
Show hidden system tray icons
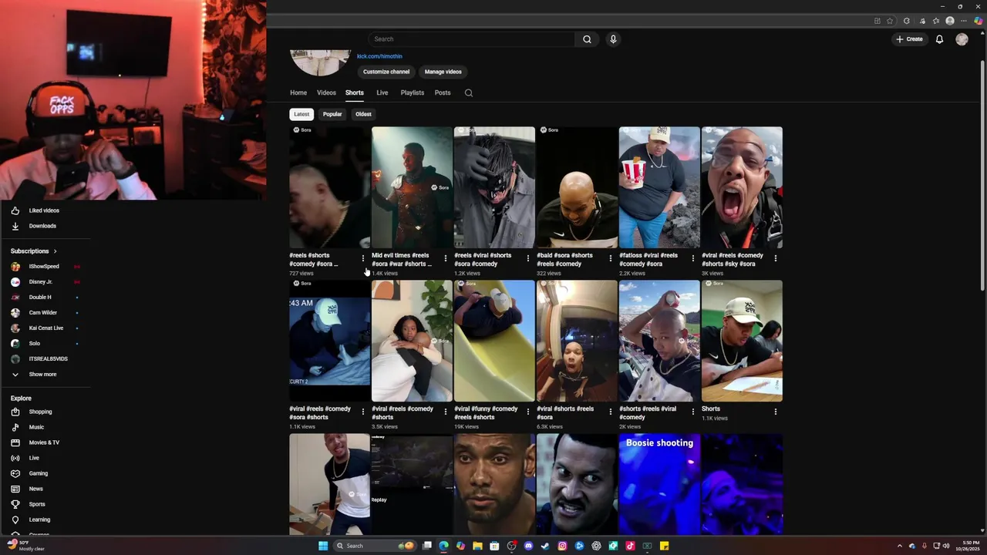pyautogui.click(x=899, y=546)
